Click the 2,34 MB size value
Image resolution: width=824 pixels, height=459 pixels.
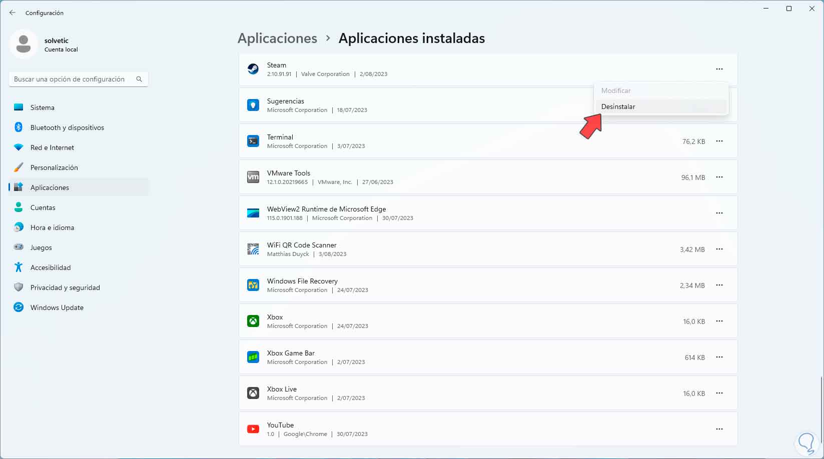pos(692,285)
